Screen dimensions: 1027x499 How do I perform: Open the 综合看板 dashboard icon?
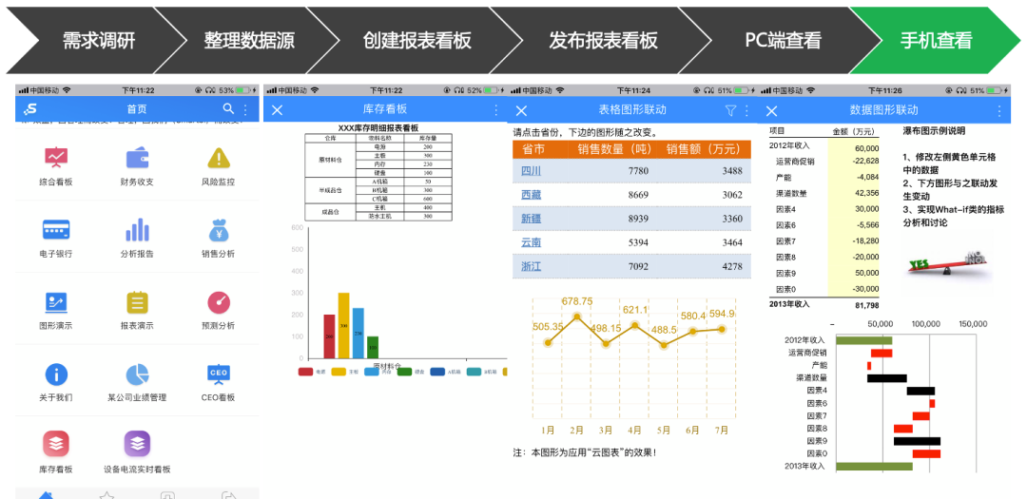point(56,158)
